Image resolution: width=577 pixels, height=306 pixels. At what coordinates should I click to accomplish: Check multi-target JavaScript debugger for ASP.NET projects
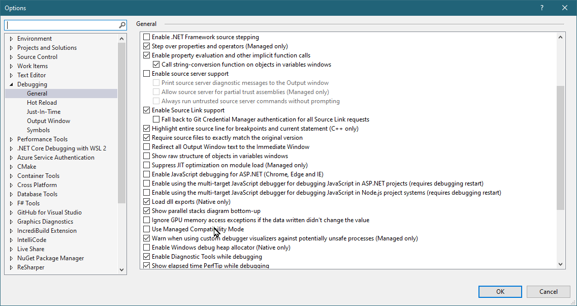click(x=146, y=183)
